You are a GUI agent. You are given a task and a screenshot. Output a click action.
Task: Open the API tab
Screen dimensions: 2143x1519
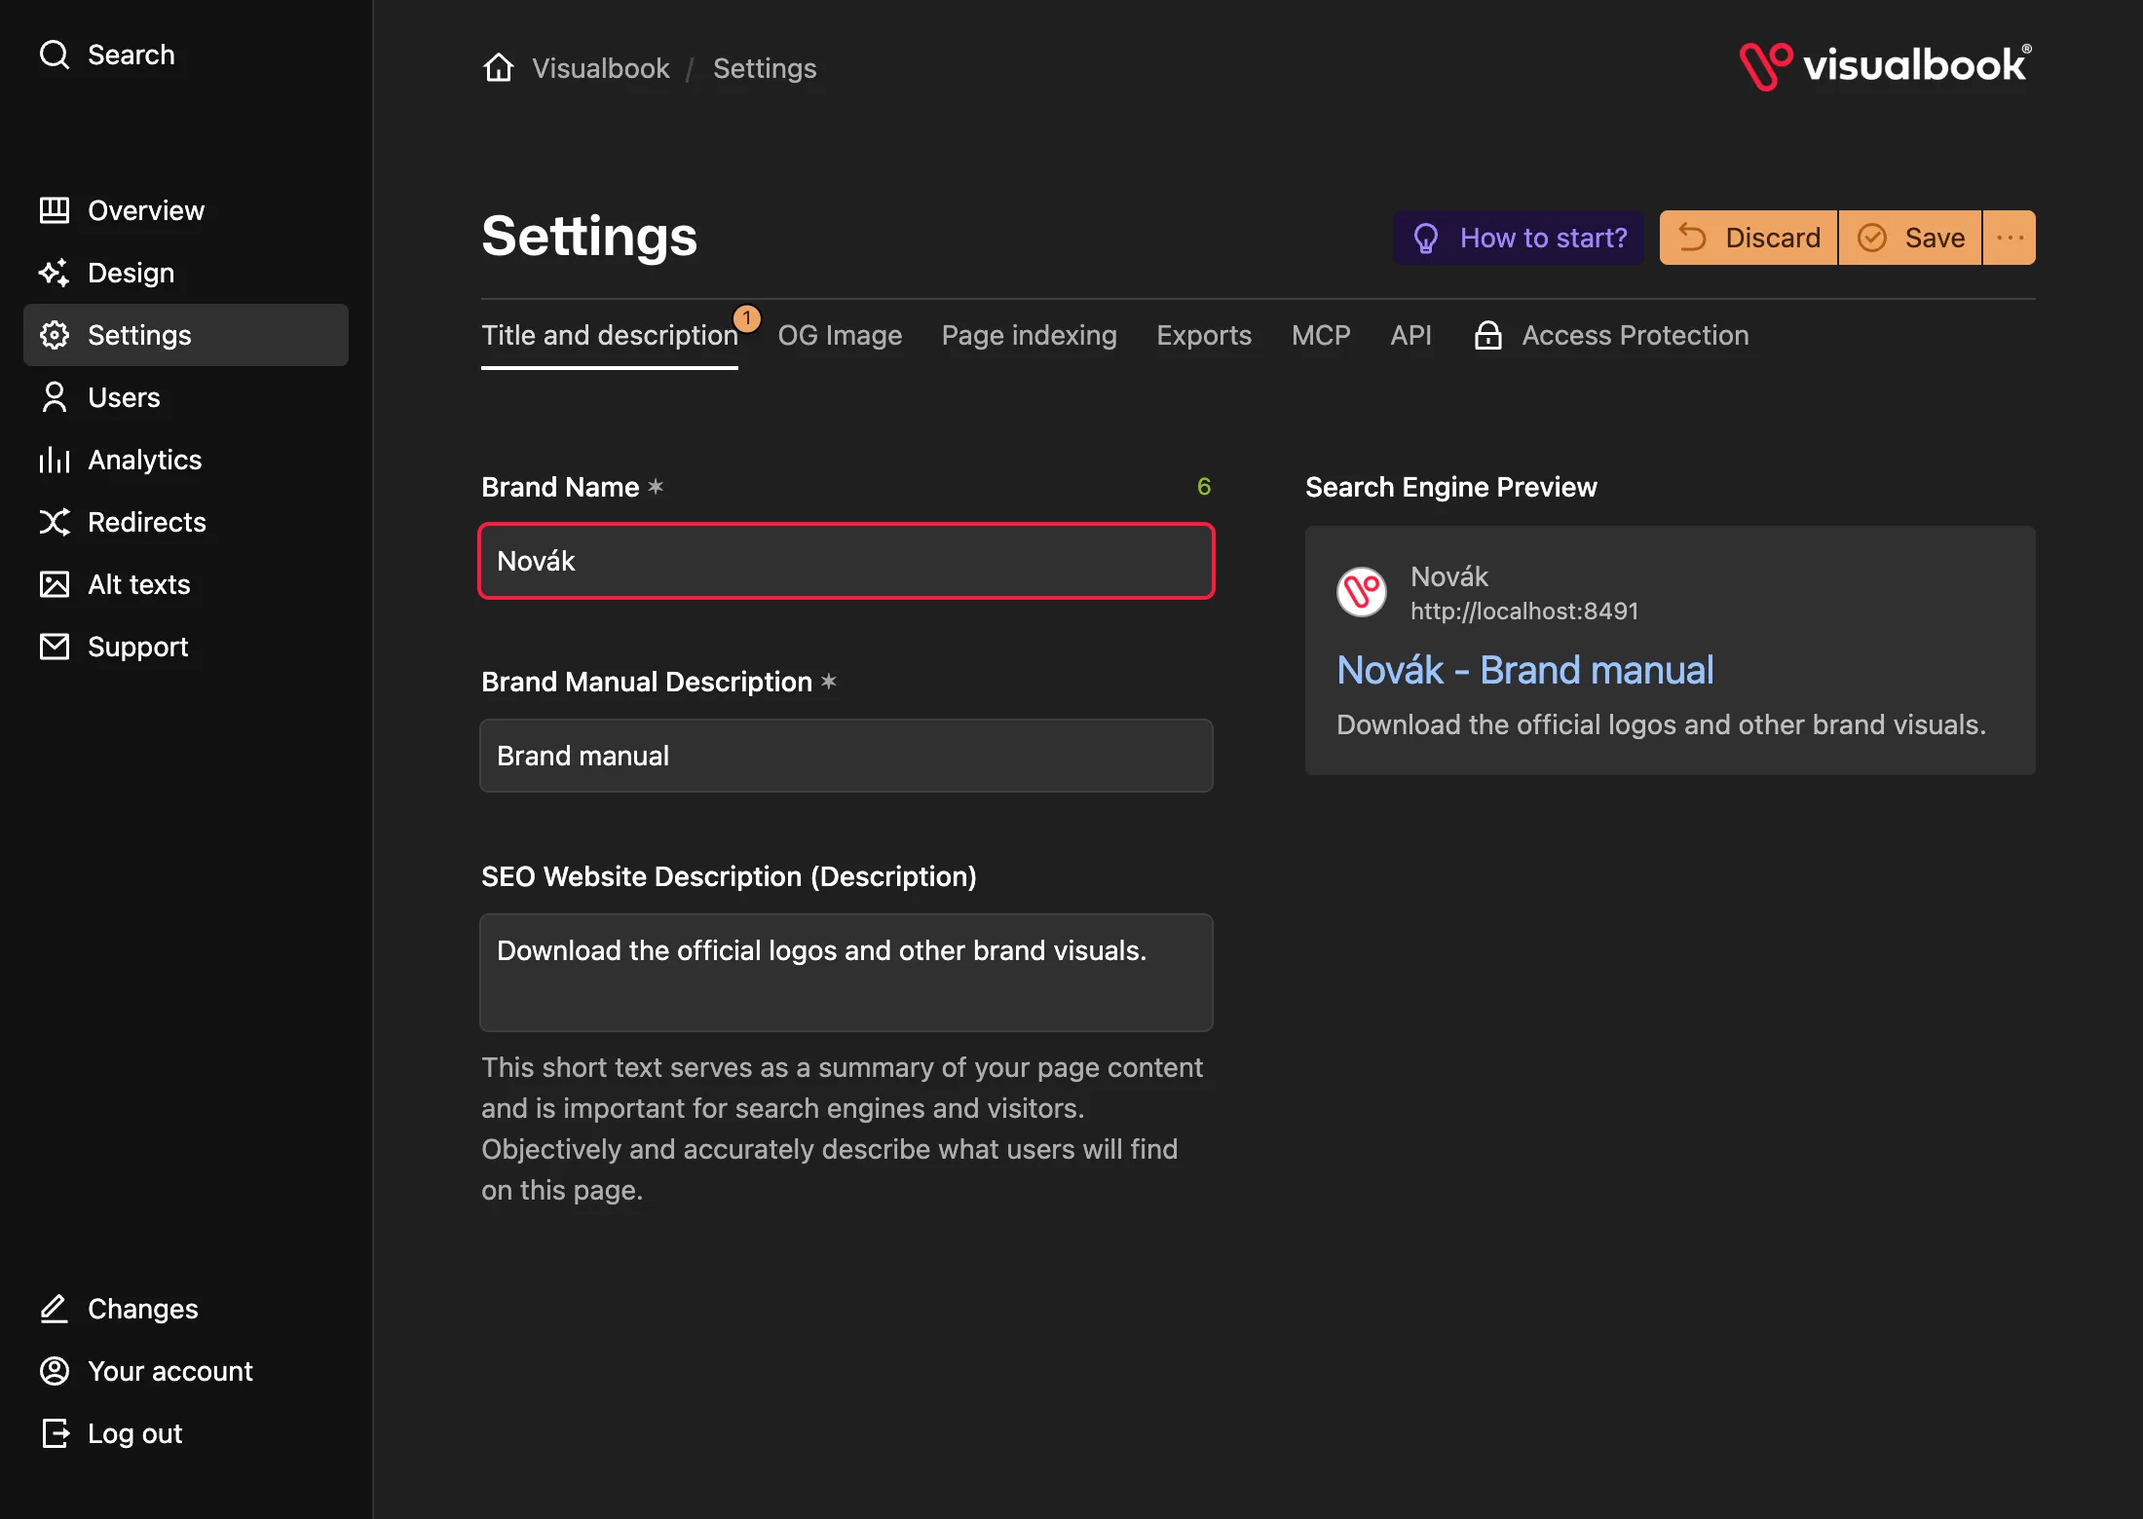(x=1410, y=335)
